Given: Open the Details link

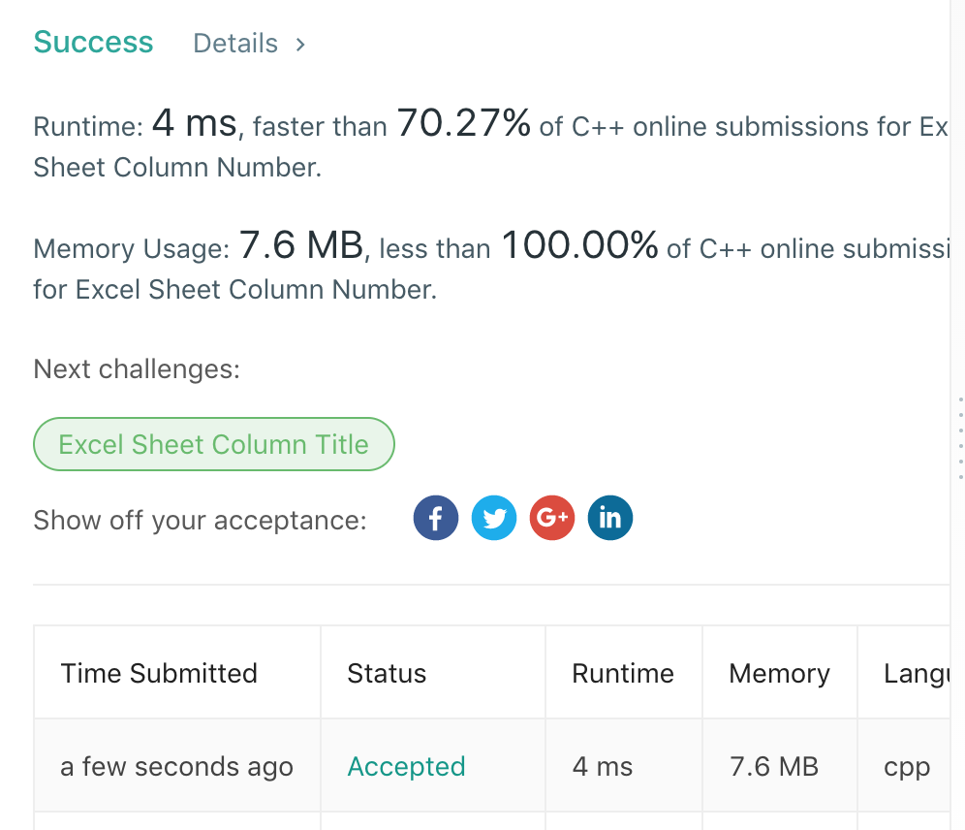Looking at the screenshot, I should (235, 44).
